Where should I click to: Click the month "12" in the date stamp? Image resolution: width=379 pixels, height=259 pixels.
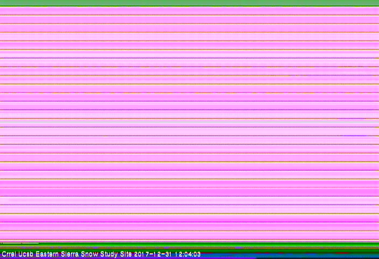click(x=156, y=254)
